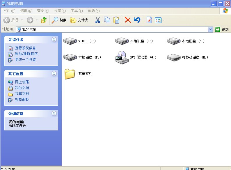Click the My Documents sidebar icon
231x170 pixels.
click(10, 88)
